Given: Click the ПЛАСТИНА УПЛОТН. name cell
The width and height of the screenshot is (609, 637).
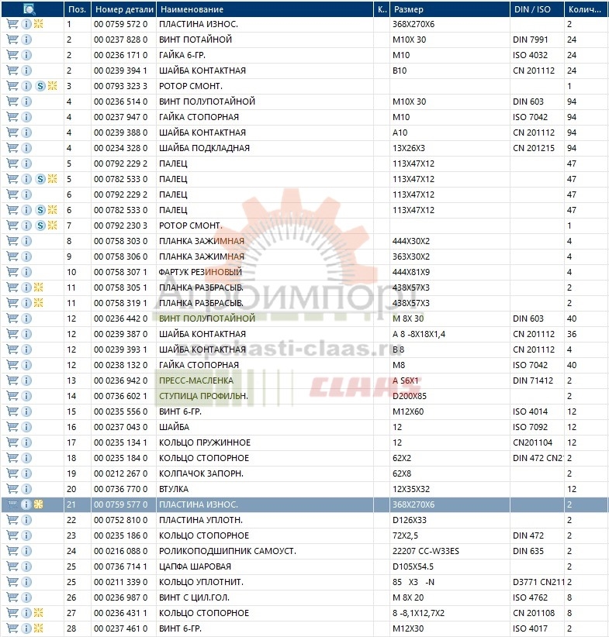Looking at the screenshot, I should pyautogui.click(x=201, y=520).
